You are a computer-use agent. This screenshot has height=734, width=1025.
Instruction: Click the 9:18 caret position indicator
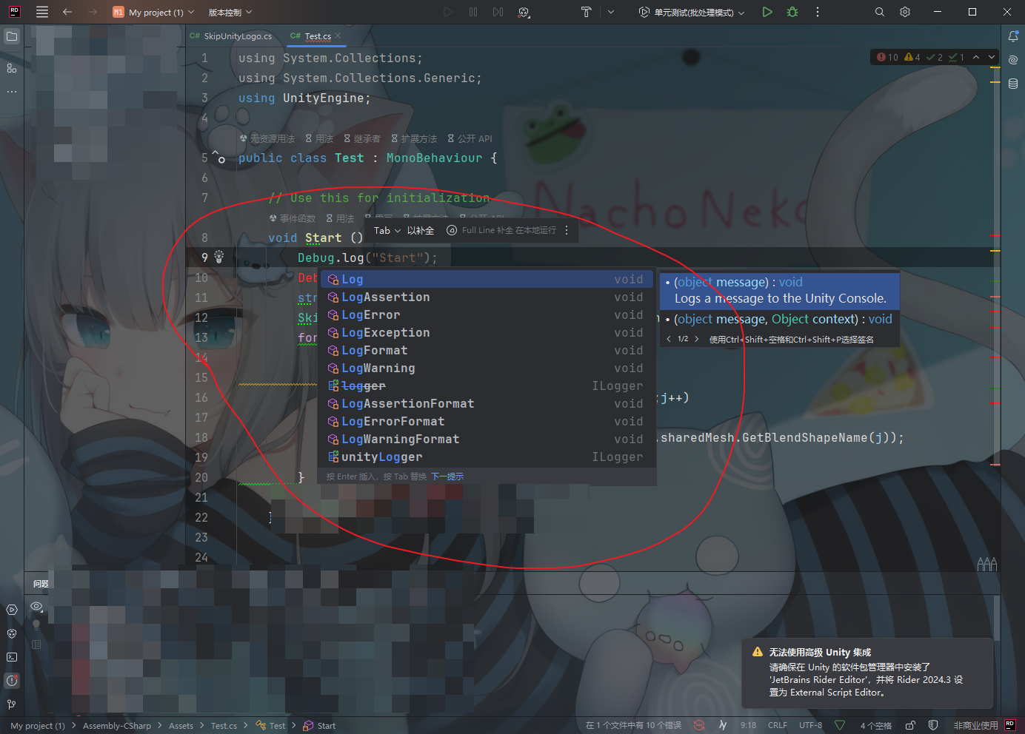click(748, 725)
